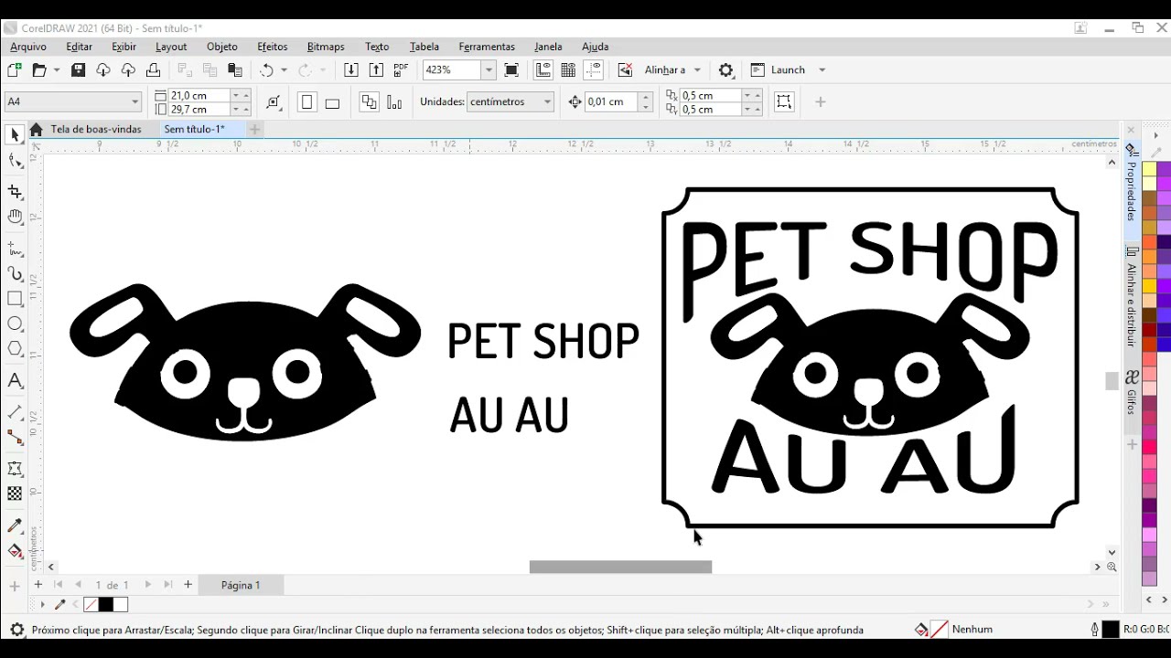Toggle show rulers
Viewport: 1171px width, 658px height.
coord(543,69)
